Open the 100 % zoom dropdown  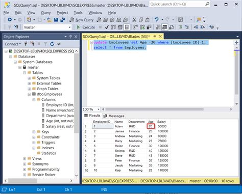(x=98, y=109)
